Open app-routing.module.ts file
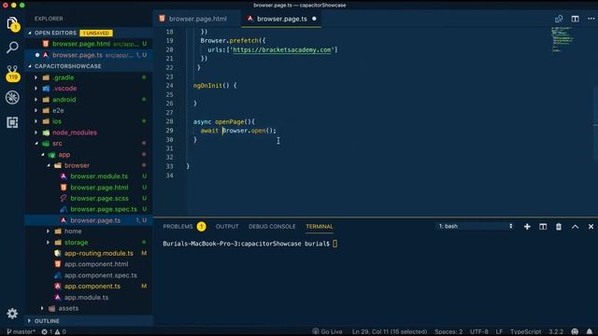Screen dimensions: 598x336 pyautogui.click(x=98, y=253)
